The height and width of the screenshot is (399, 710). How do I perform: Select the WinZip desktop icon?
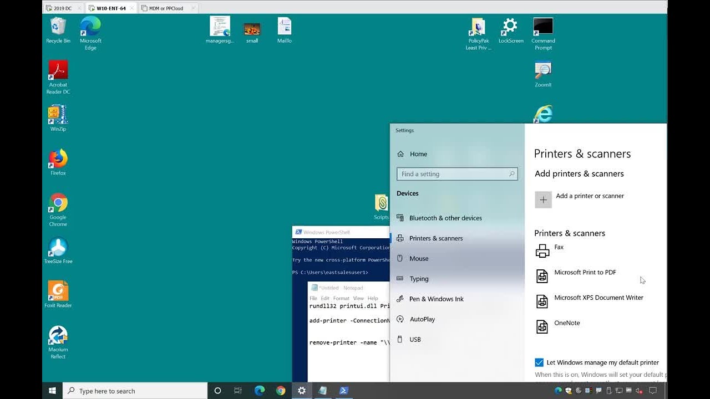coord(58,118)
